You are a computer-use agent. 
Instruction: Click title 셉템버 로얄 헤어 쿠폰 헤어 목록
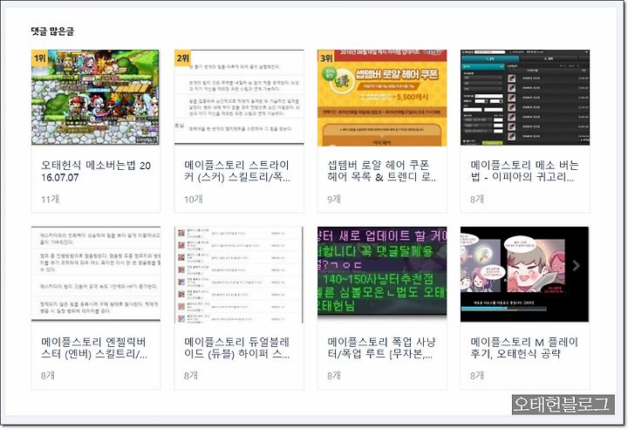point(382,171)
